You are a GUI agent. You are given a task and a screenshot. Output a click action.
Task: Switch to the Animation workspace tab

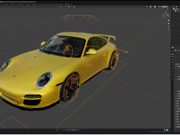[x=34, y=4]
